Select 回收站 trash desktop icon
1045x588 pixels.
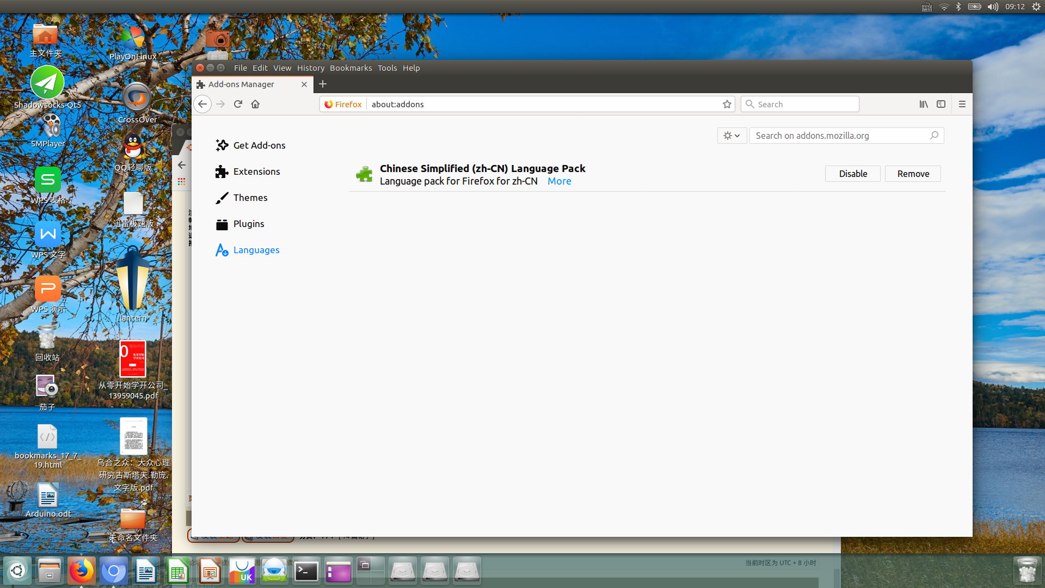tap(47, 343)
